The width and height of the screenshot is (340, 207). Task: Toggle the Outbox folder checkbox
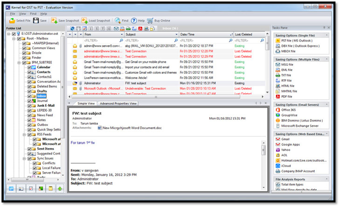tap(29, 125)
